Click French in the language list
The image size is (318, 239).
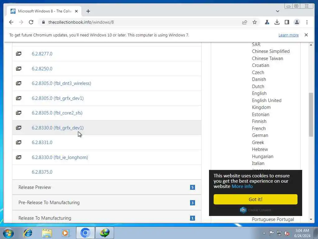point(259,129)
